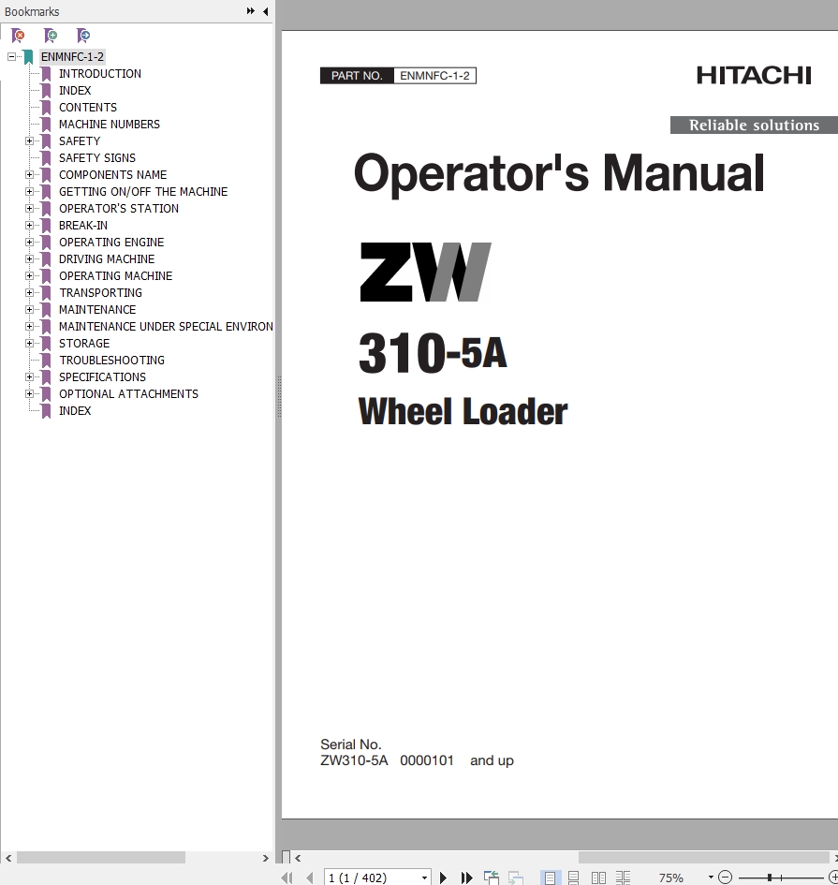Jump to the last page
The image size is (838, 885).
(x=466, y=878)
